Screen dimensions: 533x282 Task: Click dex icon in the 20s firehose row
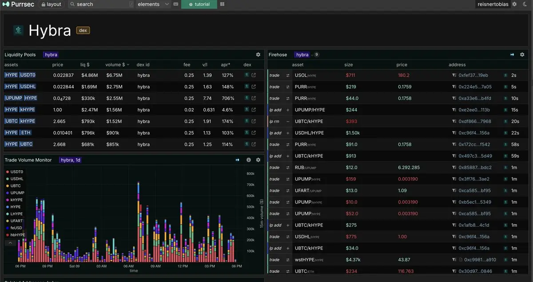pyautogui.click(x=505, y=121)
